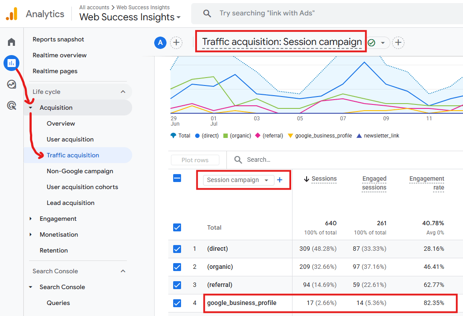The width and height of the screenshot is (463, 316).
Task: Uncheck the (organic) row checkbox
Action: (177, 267)
